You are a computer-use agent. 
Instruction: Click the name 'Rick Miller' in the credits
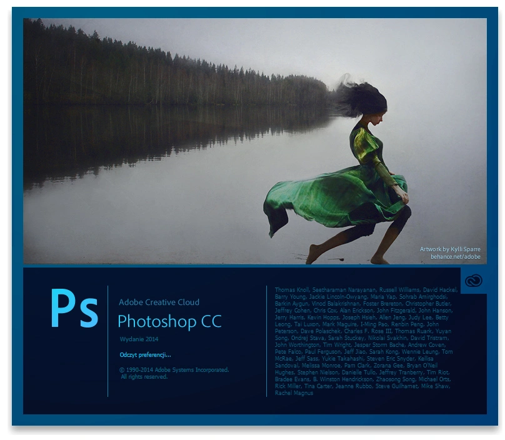288,386
